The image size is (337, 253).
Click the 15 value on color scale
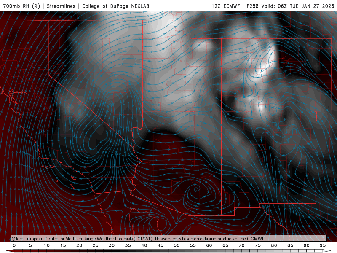pos(63,245)
